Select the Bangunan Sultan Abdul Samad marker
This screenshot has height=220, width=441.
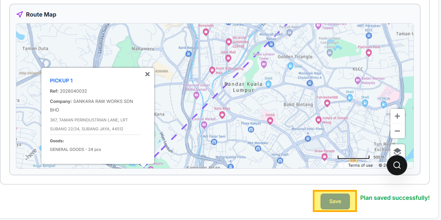click(196, 95)
